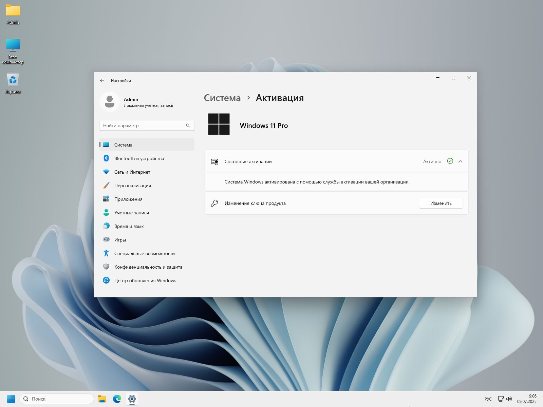The image size is (543, 407).
Task: Click the Windows 11 Pro edition text
Action: (x=264, y=125)
